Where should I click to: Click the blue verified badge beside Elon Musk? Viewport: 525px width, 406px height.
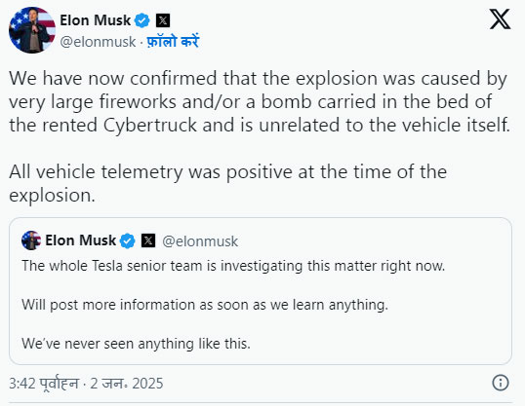(141, 20)
